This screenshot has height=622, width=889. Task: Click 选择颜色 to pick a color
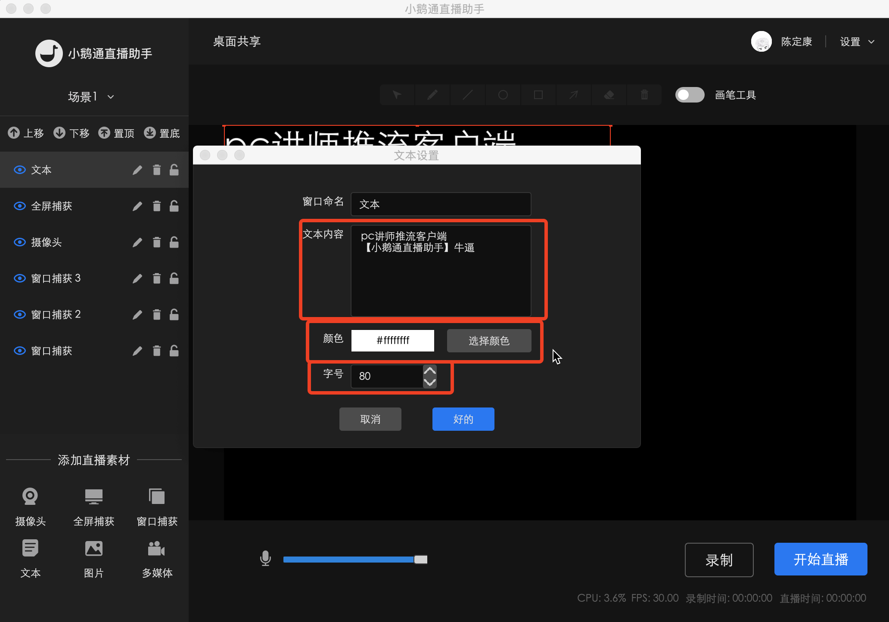coord(488,340)
